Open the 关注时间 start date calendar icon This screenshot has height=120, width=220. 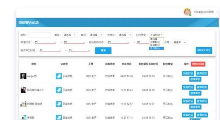tap(36, 43)
